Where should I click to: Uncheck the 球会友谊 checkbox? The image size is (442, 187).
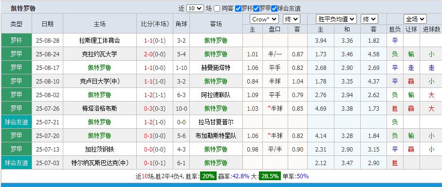coord(274,8)
